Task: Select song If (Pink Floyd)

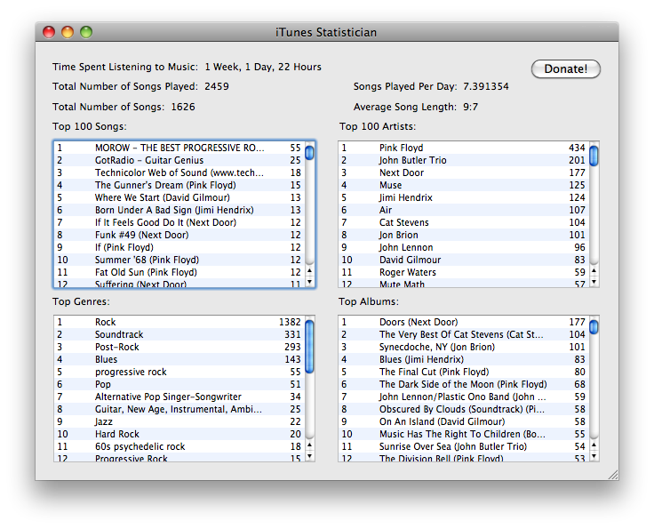Action: pos(179,247)
